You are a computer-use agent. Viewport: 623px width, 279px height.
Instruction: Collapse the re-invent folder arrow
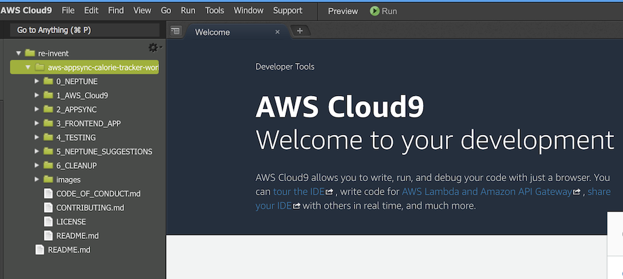[18, 53]
